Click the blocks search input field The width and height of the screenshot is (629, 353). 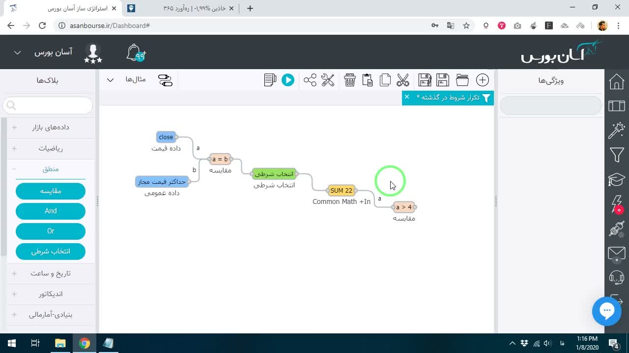[48, 105]
